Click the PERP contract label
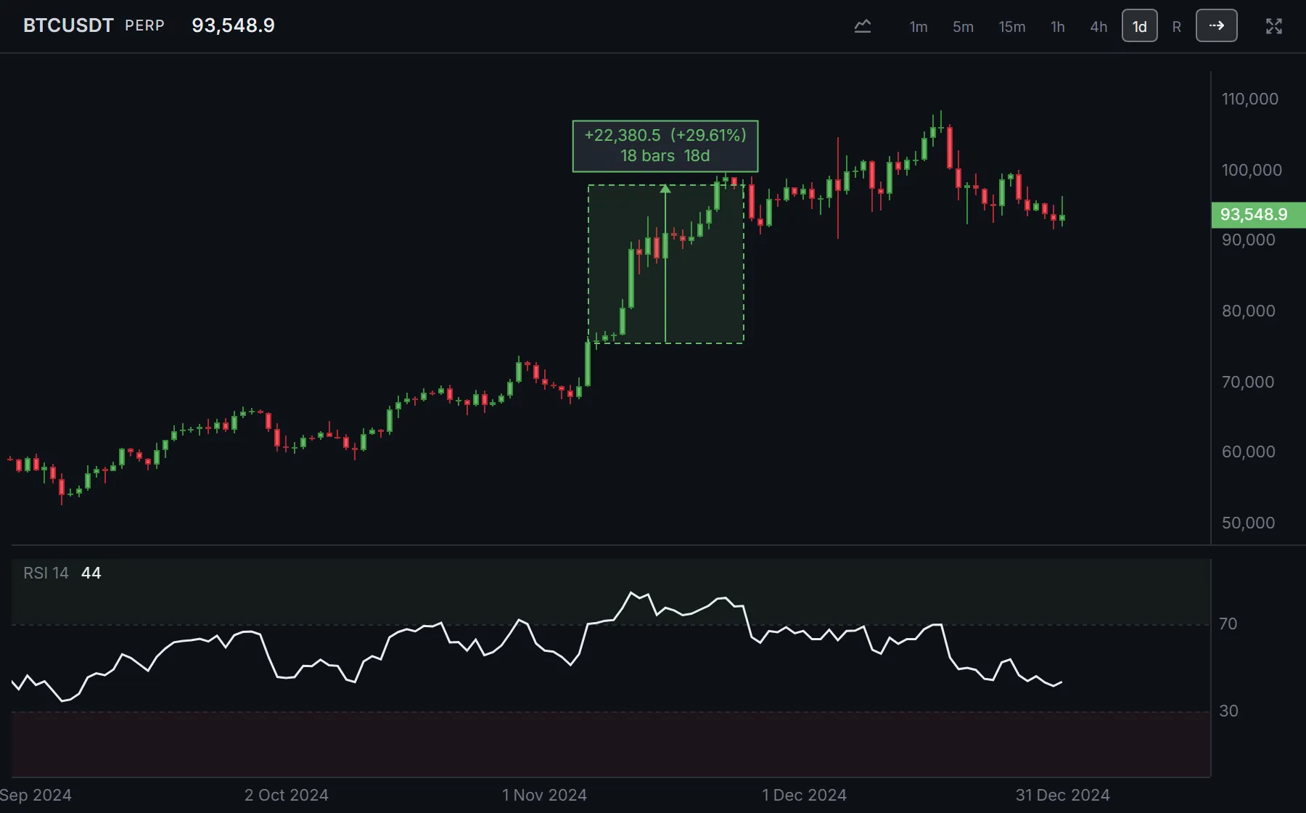 pyautogui.click(x=144, y=25)
